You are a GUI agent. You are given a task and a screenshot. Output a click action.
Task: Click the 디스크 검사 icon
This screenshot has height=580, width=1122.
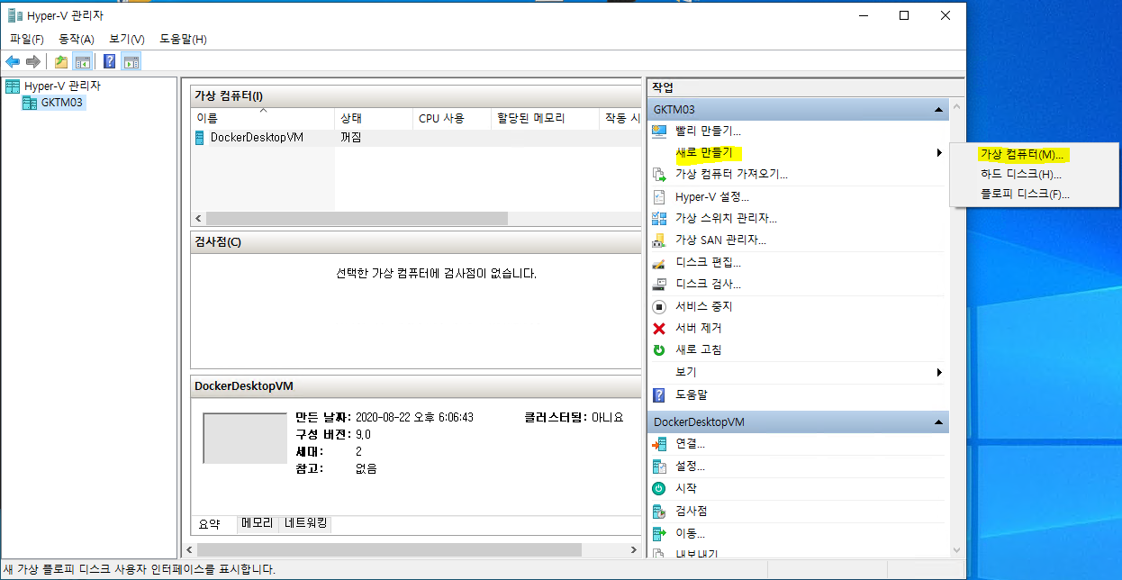659,284
